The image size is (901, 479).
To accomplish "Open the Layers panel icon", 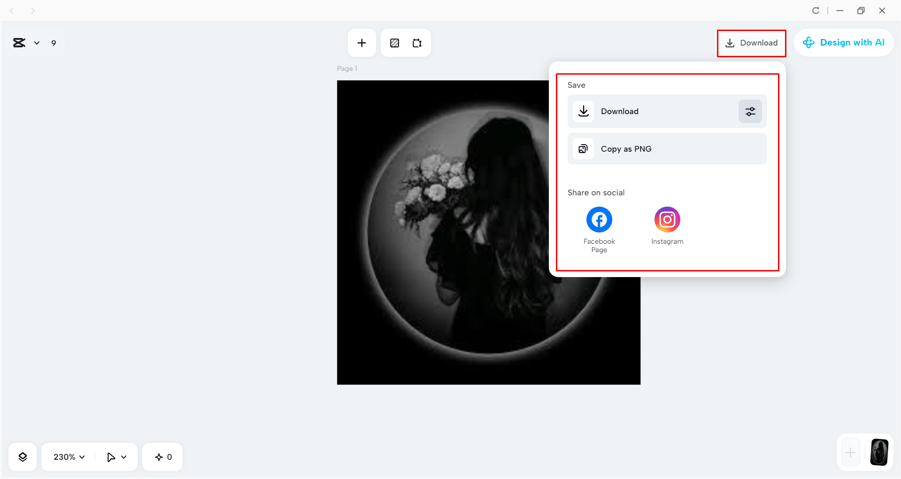I will coord(22,456).
